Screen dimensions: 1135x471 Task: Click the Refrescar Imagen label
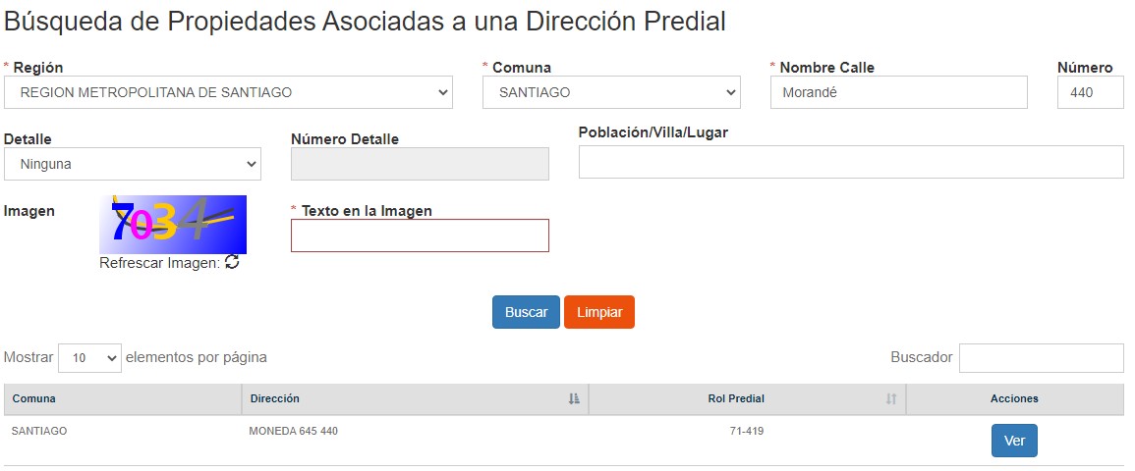coord(159,263)
